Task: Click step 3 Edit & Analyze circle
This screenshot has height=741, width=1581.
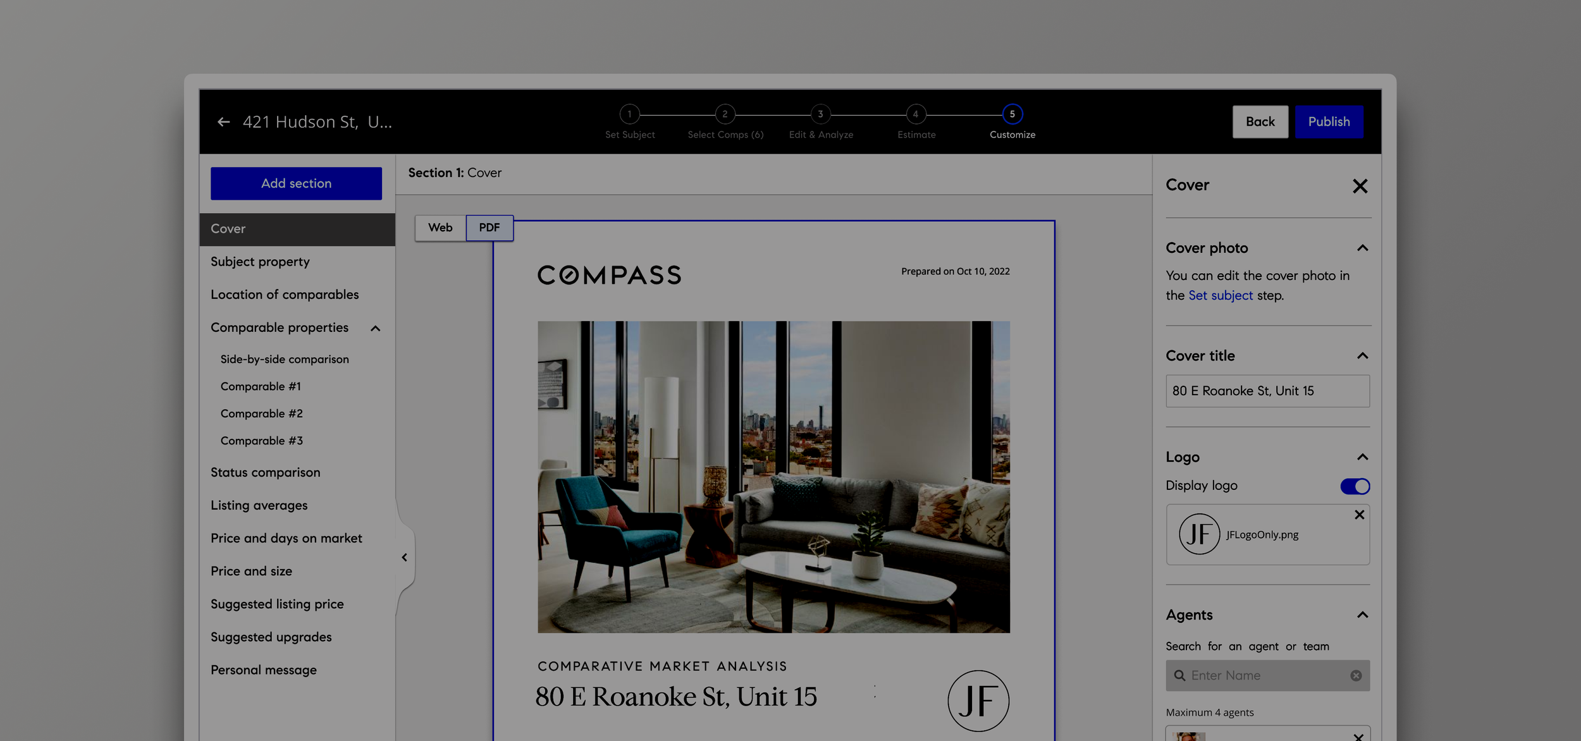Action: tap(820, 114)
